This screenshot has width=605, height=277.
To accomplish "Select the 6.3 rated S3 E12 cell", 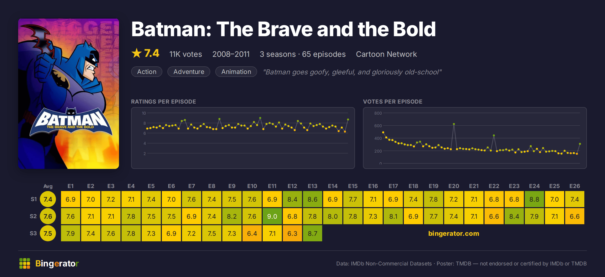I will [x=292, y=233].
